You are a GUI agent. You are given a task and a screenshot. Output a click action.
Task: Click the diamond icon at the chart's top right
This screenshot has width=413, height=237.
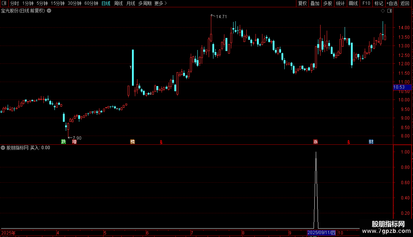(x=383, y=11)
